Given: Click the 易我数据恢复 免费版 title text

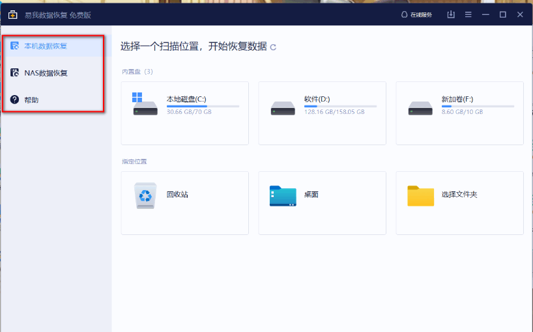Looking at the screenshot, I should pos(58,15).
